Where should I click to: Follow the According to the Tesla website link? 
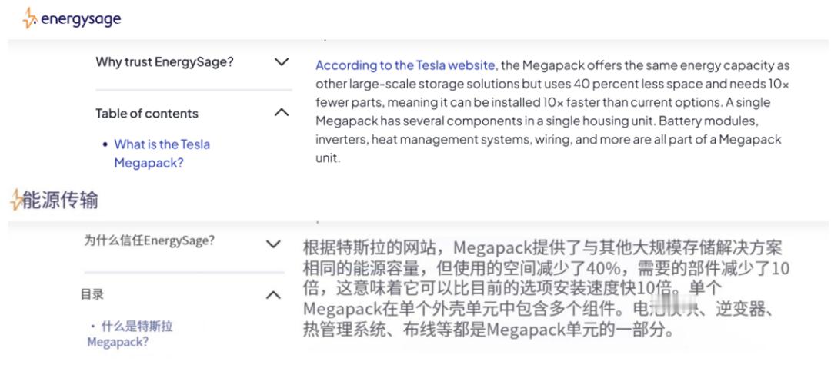406,65
